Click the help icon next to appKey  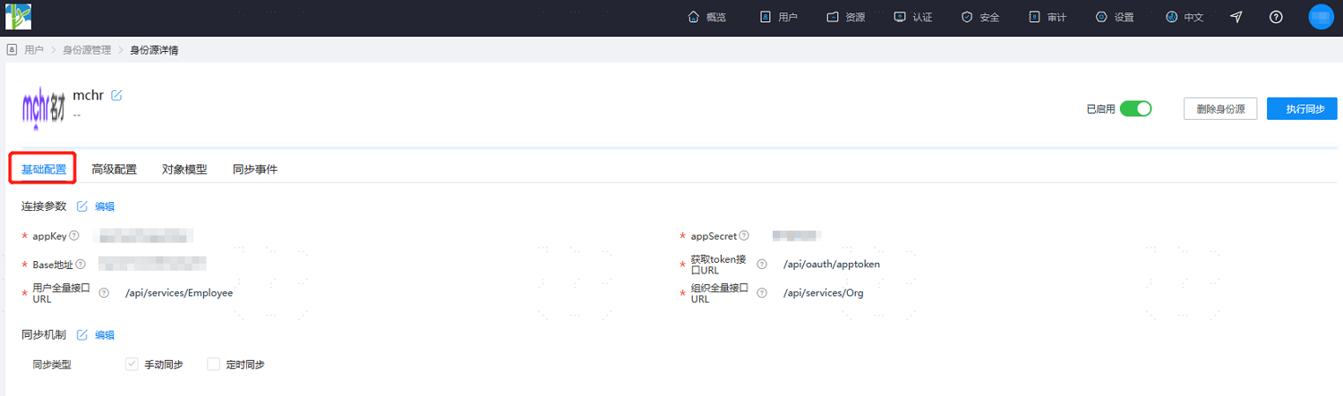pyautogui.click(x=74, y=236)
